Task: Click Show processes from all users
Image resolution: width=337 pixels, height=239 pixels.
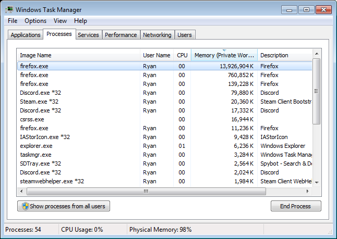Action: point(64,206)
